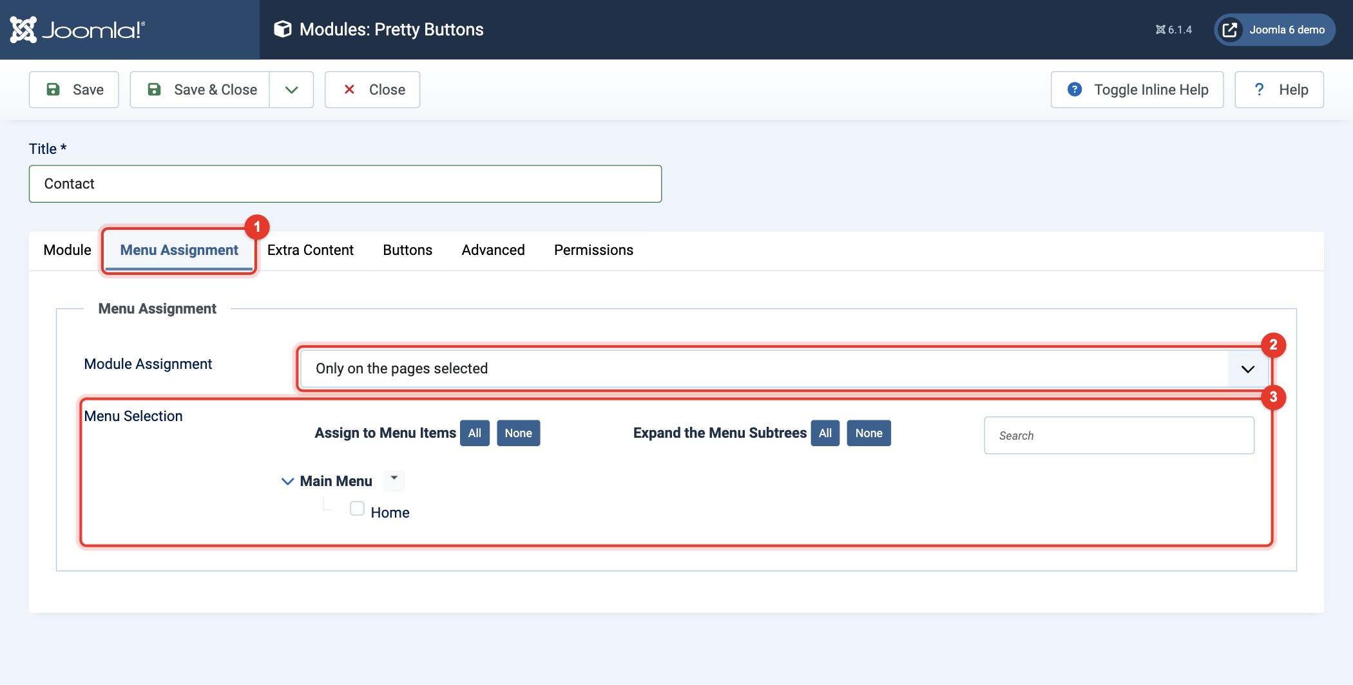The image size is (1353, 685).
Task: Click the Close button with the red X
Action: pos(372,89)
